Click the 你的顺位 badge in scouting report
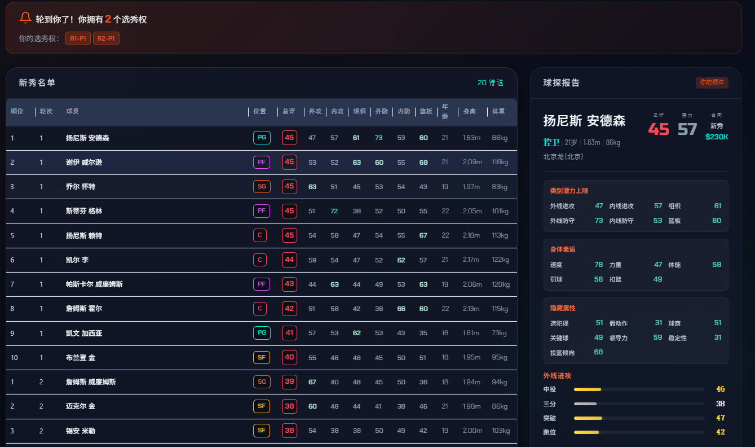755x447 pixels. 712,82
